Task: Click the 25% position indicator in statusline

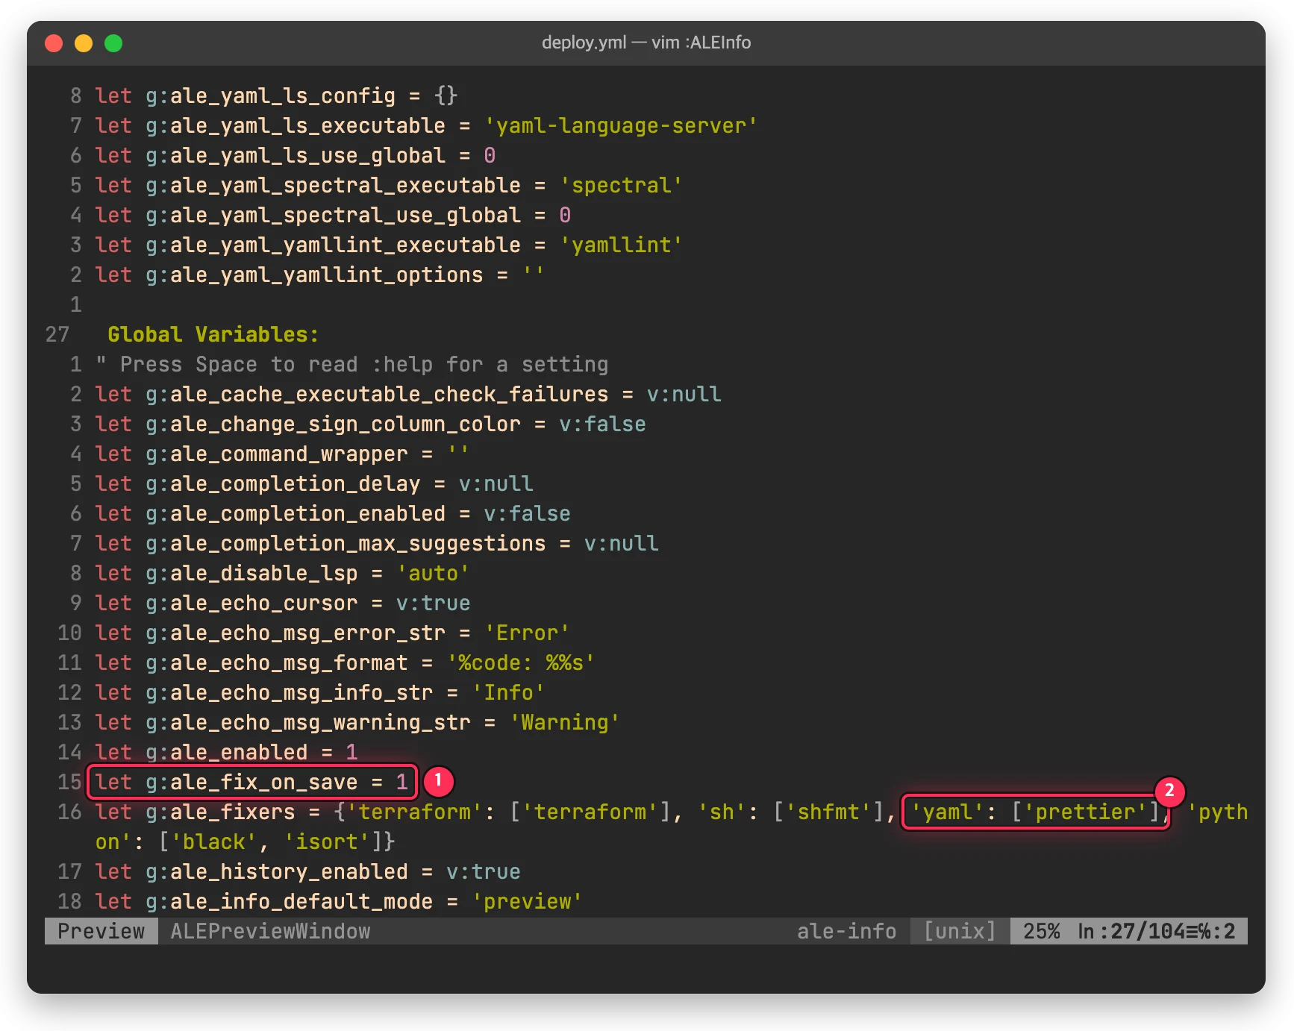Action: (x=1041, y=931)
